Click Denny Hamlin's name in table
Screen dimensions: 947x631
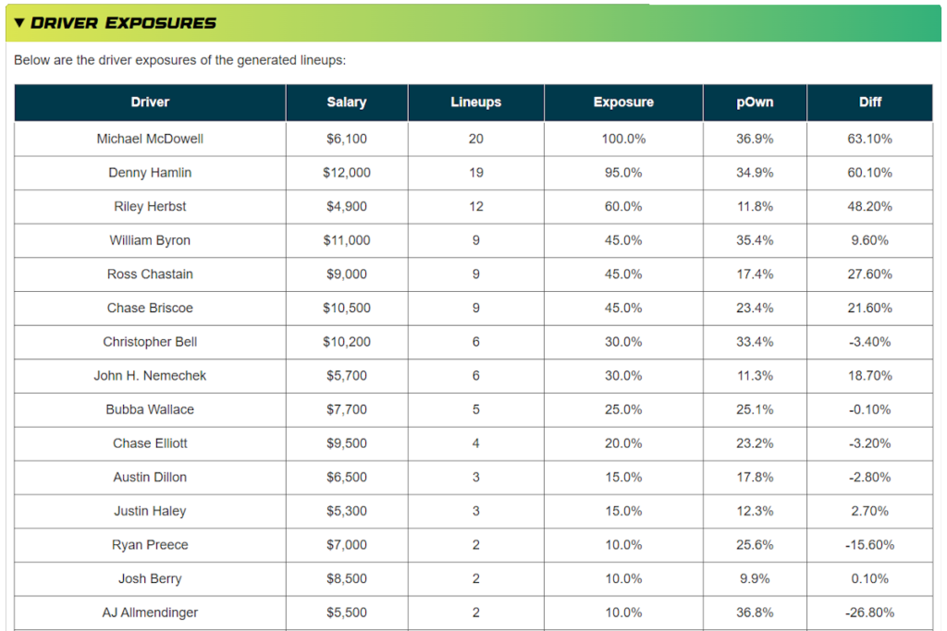150,173
